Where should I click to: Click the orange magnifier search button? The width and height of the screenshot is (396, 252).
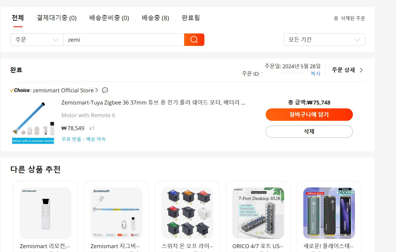(x=194, y=40)
